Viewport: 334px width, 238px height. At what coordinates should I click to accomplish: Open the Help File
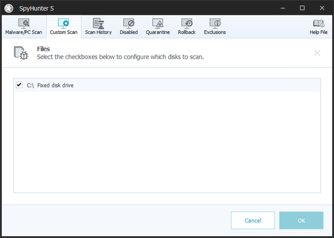pyautogui.click(x=319, y=27)
